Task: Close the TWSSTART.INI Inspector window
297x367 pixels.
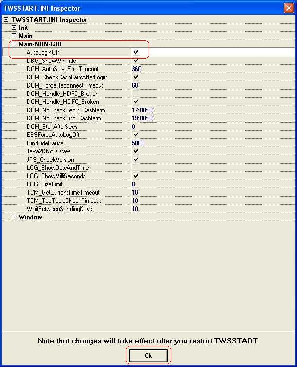Action: (289, 8)
